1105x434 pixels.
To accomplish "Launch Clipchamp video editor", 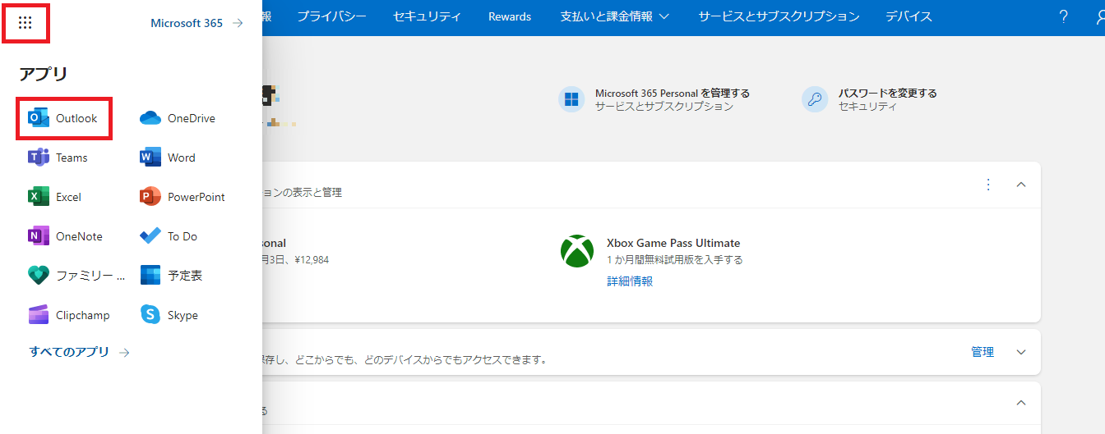I will (69, 315).
